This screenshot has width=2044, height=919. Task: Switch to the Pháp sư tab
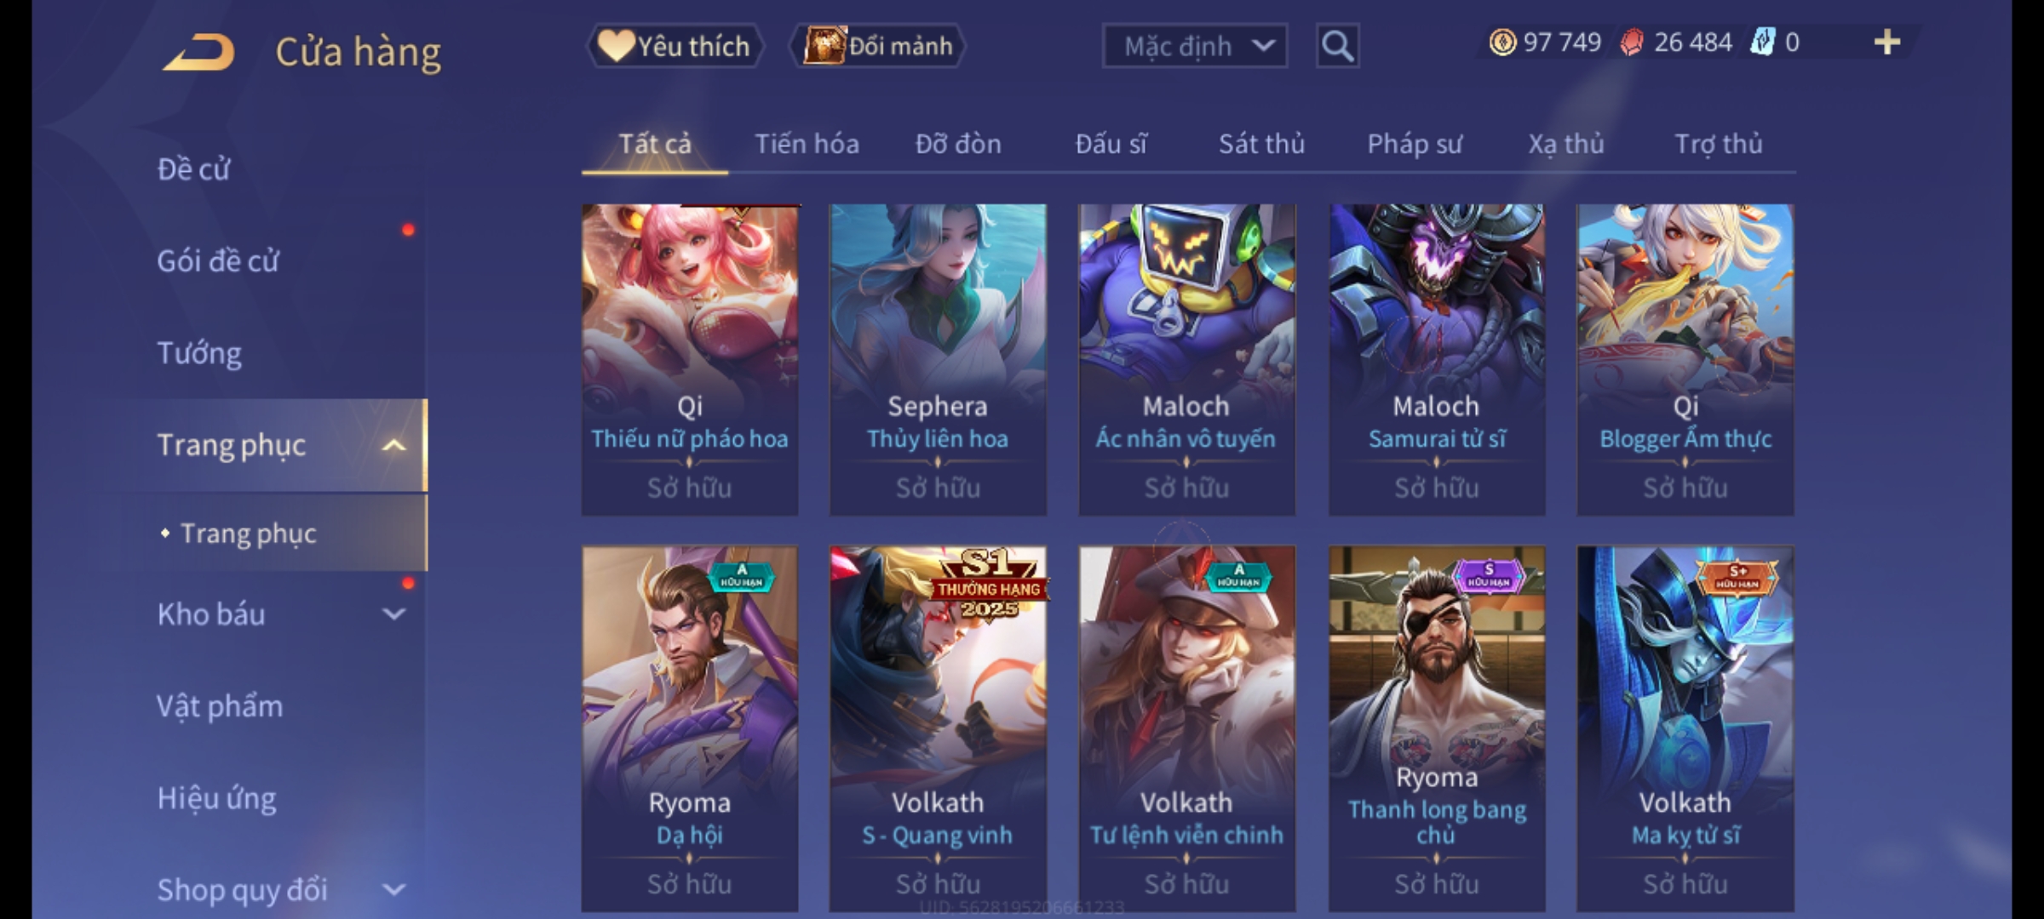[x=1415, y=144]
